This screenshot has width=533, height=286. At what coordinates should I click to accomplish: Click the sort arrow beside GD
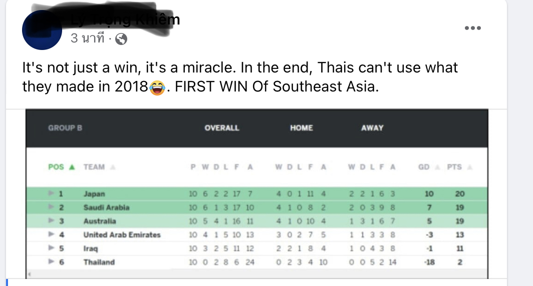[437, 167]
